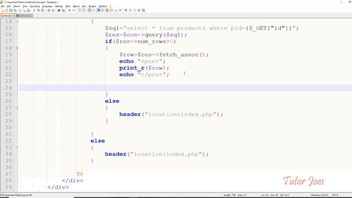
Task: Click the Open file toolbar icon
Action: pos(7,10)
